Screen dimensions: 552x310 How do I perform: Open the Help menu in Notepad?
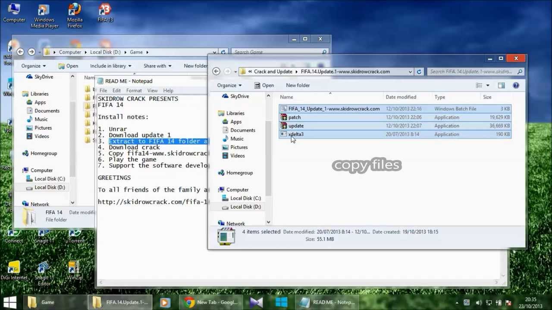(168, 90)
